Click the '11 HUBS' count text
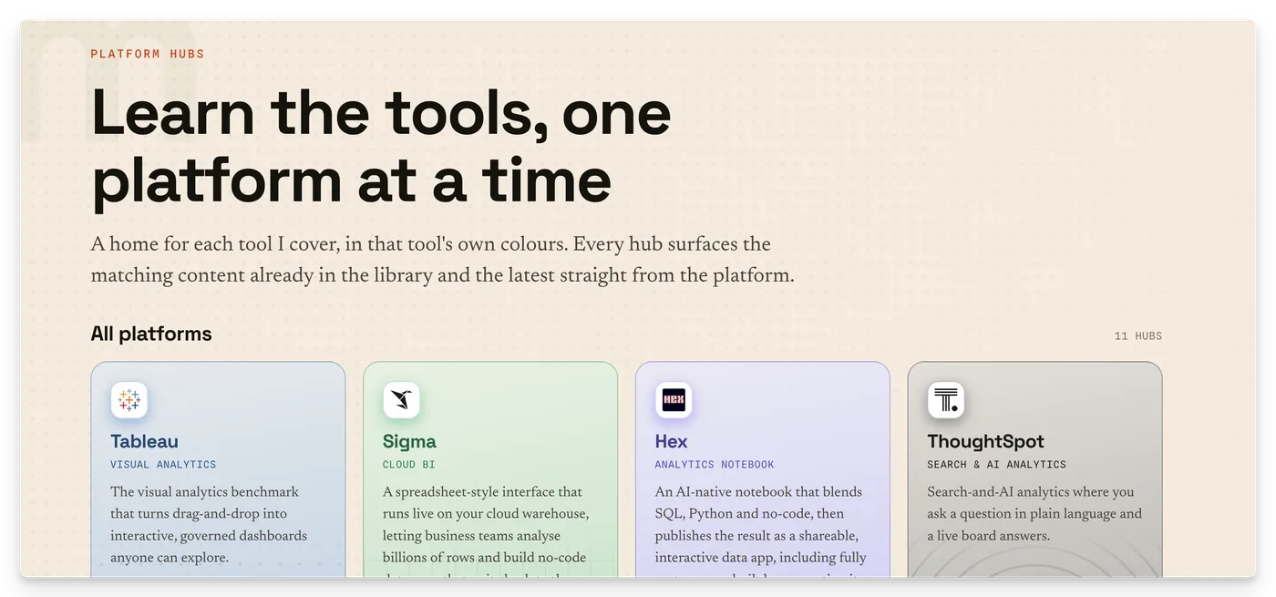1276x597 pixels. pos(1138,336)
